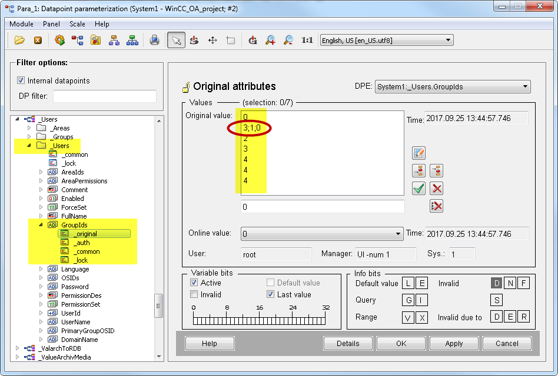558x376 pixels.
Task: Click the red X delete value icon
Action: [436, 189]
